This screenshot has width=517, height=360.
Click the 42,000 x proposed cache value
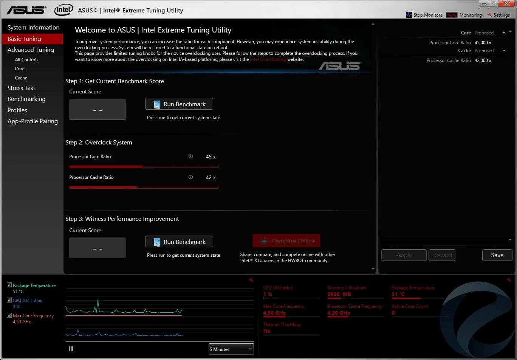click(483, 61)
